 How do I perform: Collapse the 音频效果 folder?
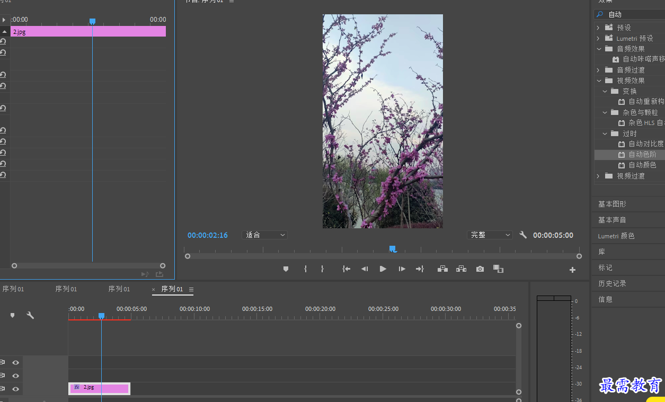599,49
